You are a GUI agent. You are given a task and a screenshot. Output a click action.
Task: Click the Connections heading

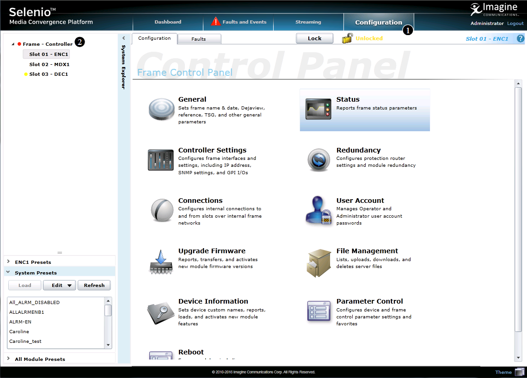pyautogui.click(x=200, y=201)
